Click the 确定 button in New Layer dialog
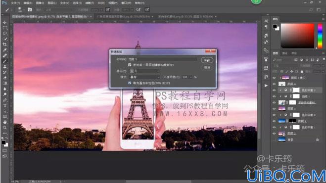The height and width of the screenshot is (183, 326). point(207,60)
